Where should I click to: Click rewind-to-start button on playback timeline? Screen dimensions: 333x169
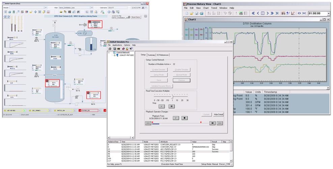pos(148,123)
